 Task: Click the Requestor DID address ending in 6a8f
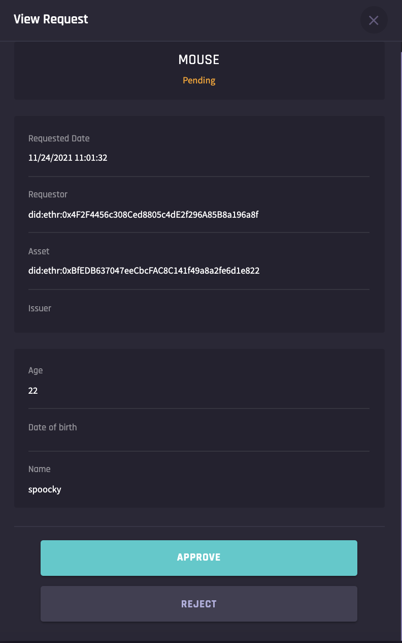point(144,215)
